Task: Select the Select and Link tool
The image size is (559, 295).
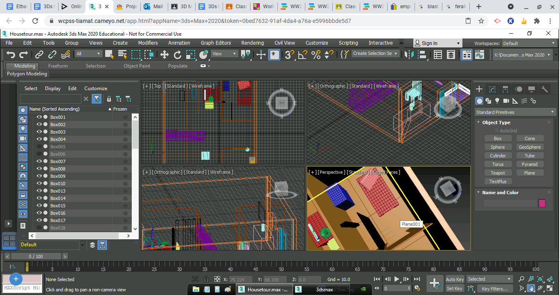Action: click(x=39, y=54)
